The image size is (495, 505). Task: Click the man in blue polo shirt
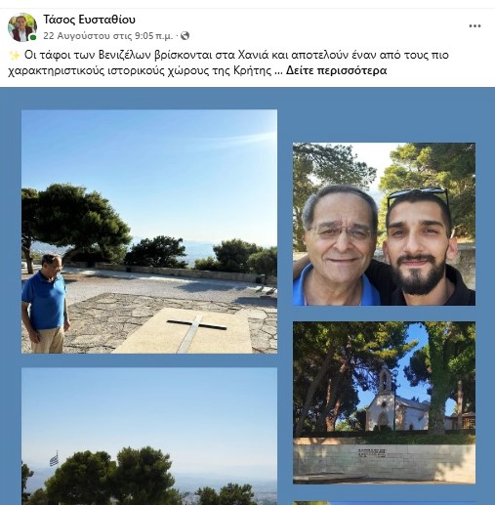coord(46,304)
